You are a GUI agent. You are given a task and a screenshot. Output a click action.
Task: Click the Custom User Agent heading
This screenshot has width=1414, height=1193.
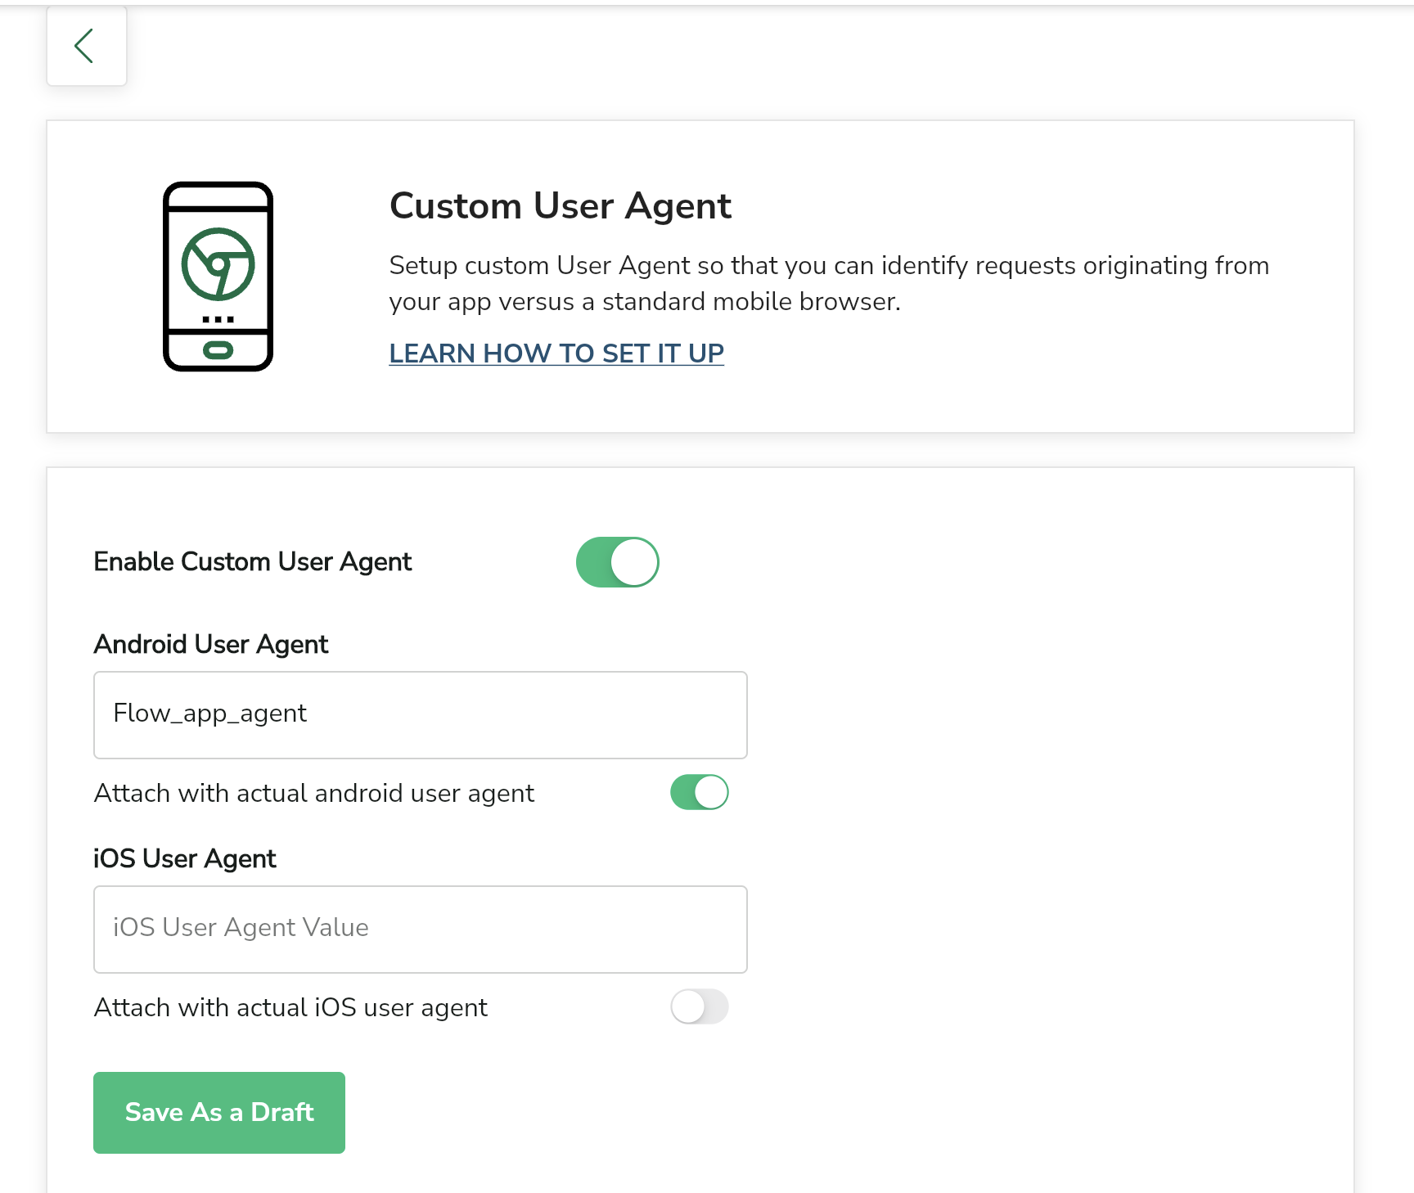tap(560, 206)
